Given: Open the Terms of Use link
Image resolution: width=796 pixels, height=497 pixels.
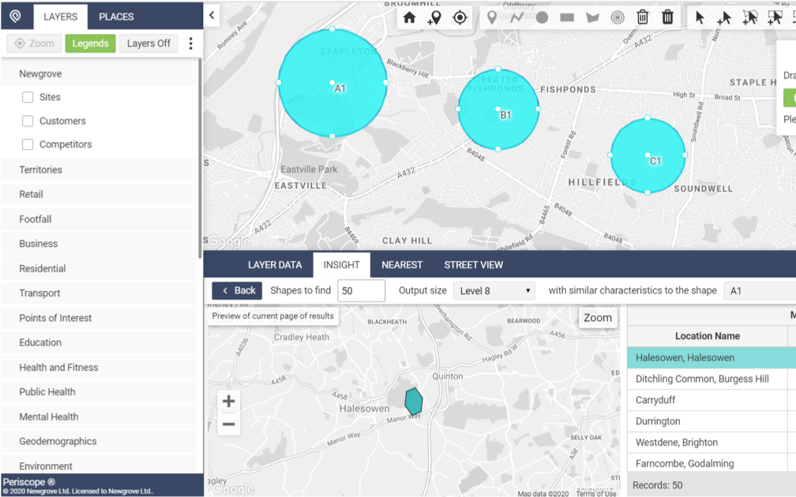Looking at the screenshot, I should pyautogui.click(x=596, y=494).
